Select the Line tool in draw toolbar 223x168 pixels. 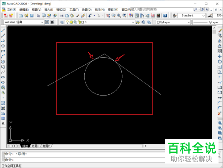pos(3,30)
